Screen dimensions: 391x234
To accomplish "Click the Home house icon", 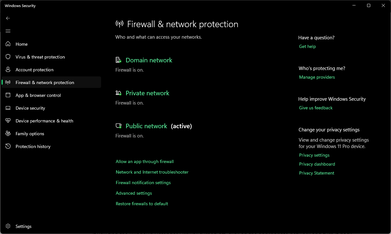I will point(8,44).
